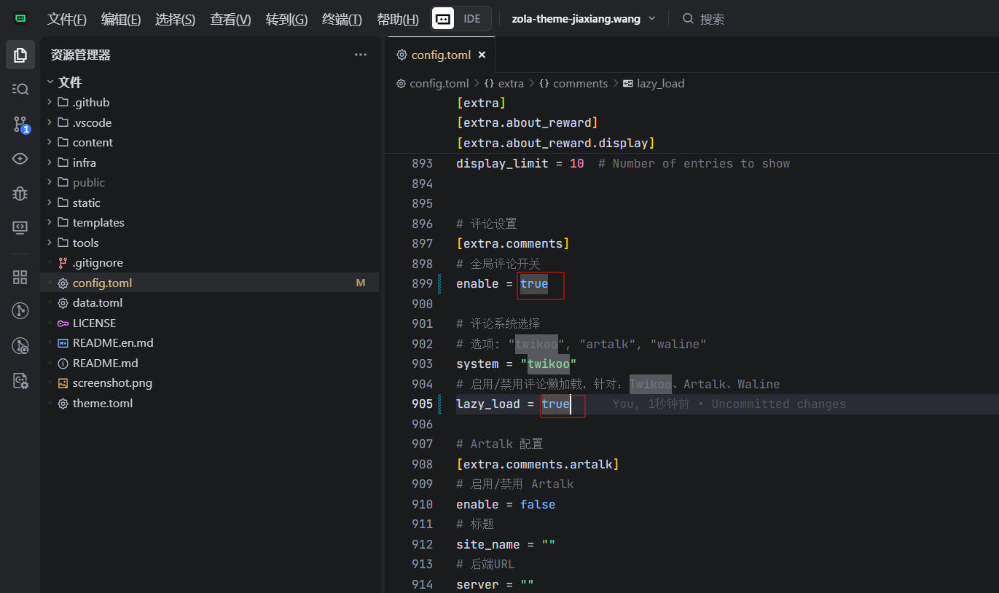Click the git icon beside .gitignore file
The width and height of the screenshot is (999, 593).
[x=63, y=263]
